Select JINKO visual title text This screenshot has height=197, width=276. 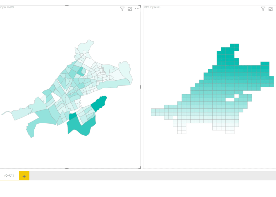[7, 7]
